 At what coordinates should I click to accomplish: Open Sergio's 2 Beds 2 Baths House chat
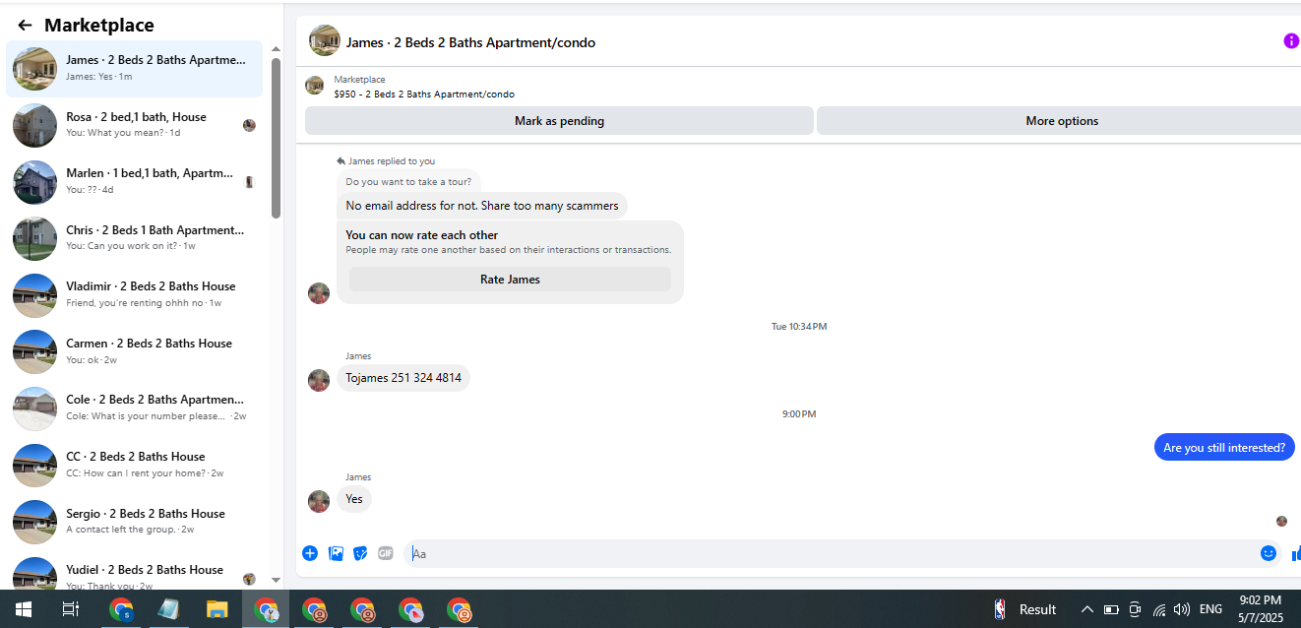pos(134,522)
